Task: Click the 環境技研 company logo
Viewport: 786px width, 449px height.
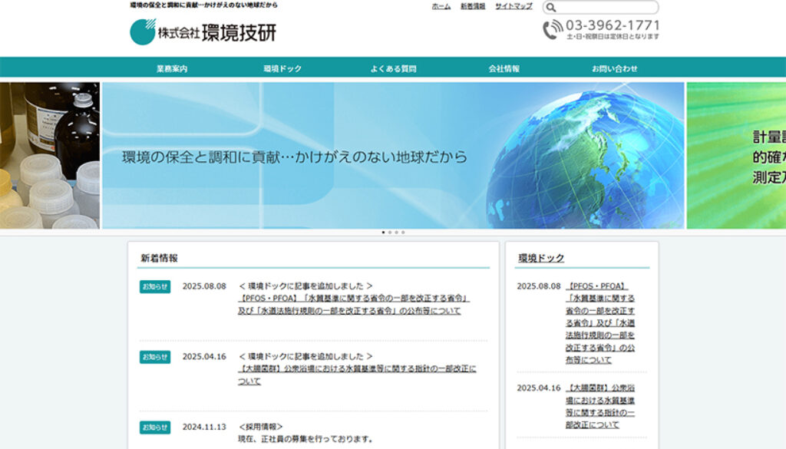Action: pyautogui.click(x=203, y=32)
